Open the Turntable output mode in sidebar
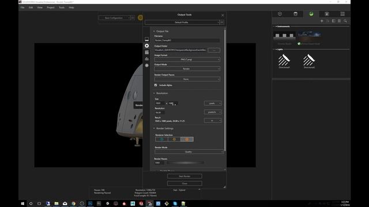369x207 pixels. click(x=146, y=59)
